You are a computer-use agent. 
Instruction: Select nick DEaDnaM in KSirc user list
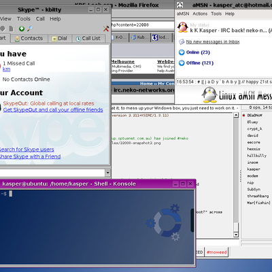255,116
